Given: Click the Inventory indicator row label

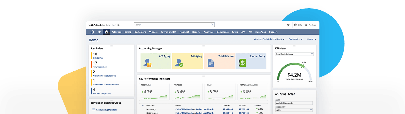Looking at the screenshot, I should pyautogui.click(x=151, y=109).
